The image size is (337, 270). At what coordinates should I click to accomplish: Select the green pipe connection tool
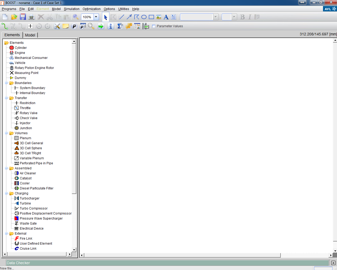tap(5, 26)
